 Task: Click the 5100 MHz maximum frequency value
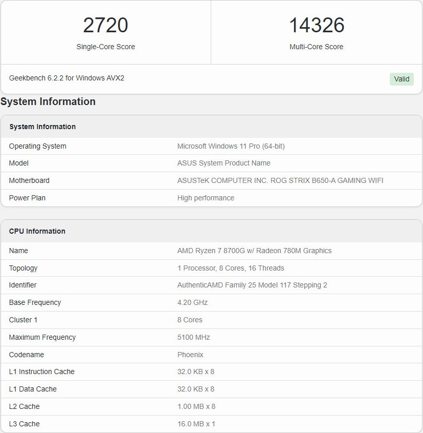[193, 337]
